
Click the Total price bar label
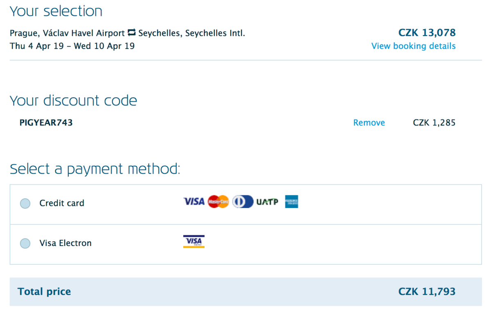[44, 292]
